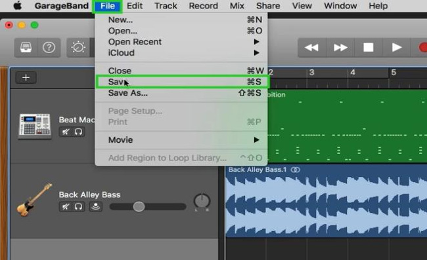Expand the iCloud submenu
The height and width of the screenshot is (260, 427).
coord(181,53)
